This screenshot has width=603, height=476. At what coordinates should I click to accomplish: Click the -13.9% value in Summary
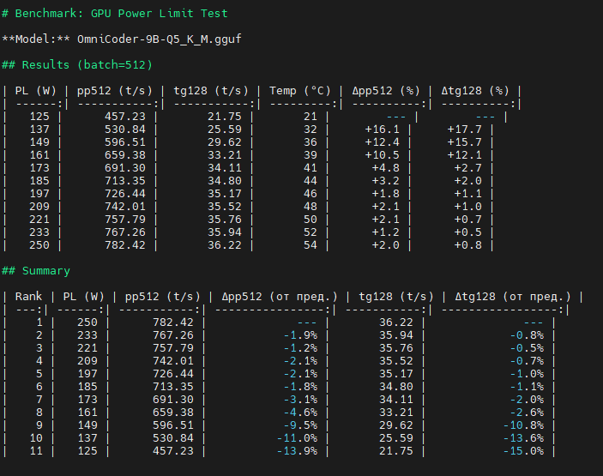click(298, 451)
